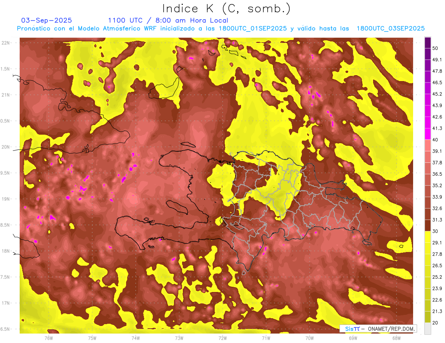Click the "72W" longitude axis label
Screen dimensions: 445x343
click(x=222, y=338)
